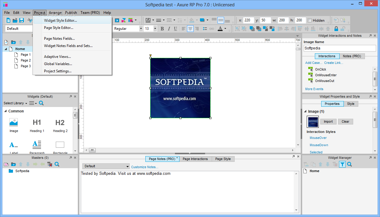
Task: Click the Add Page icon in sitemap
Action: 6,42
